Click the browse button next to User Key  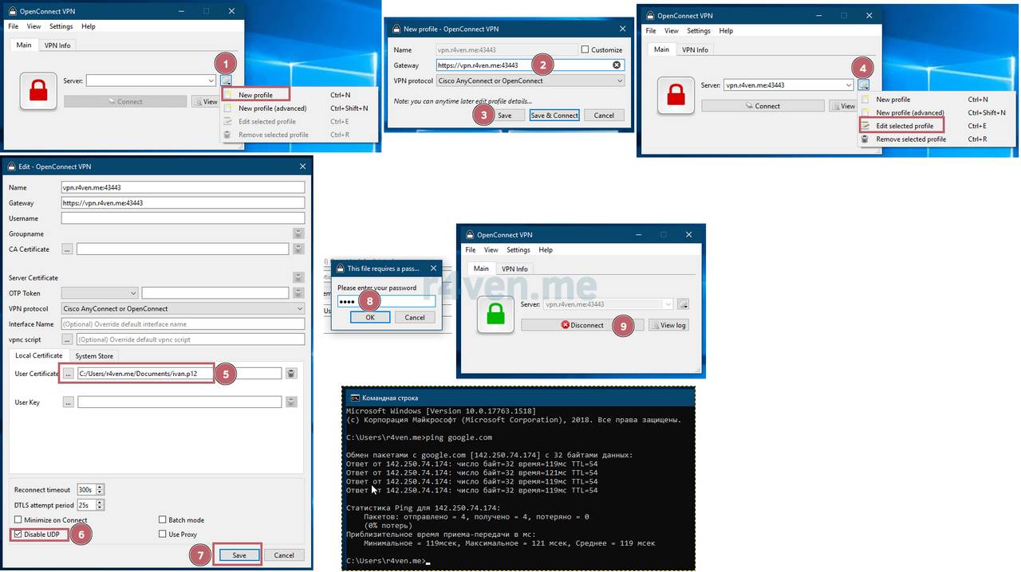[x=69, y=402]
